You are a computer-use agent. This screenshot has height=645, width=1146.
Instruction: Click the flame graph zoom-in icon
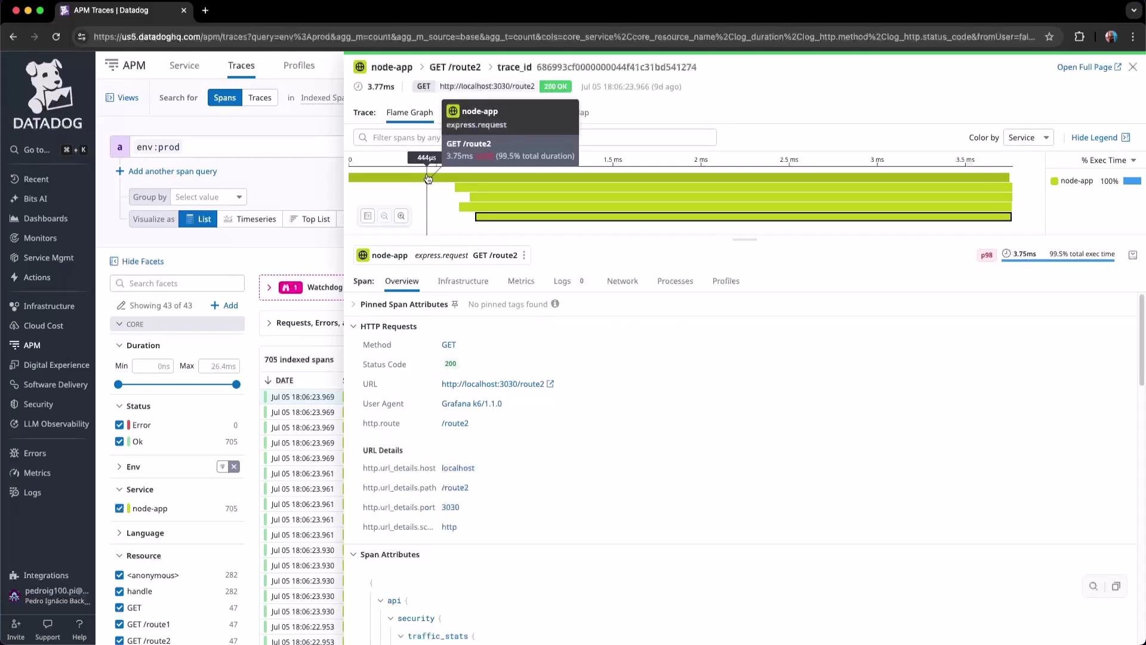(x=401, y=216)
